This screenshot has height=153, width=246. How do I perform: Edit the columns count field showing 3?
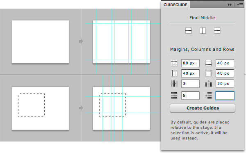pos(190,84)
